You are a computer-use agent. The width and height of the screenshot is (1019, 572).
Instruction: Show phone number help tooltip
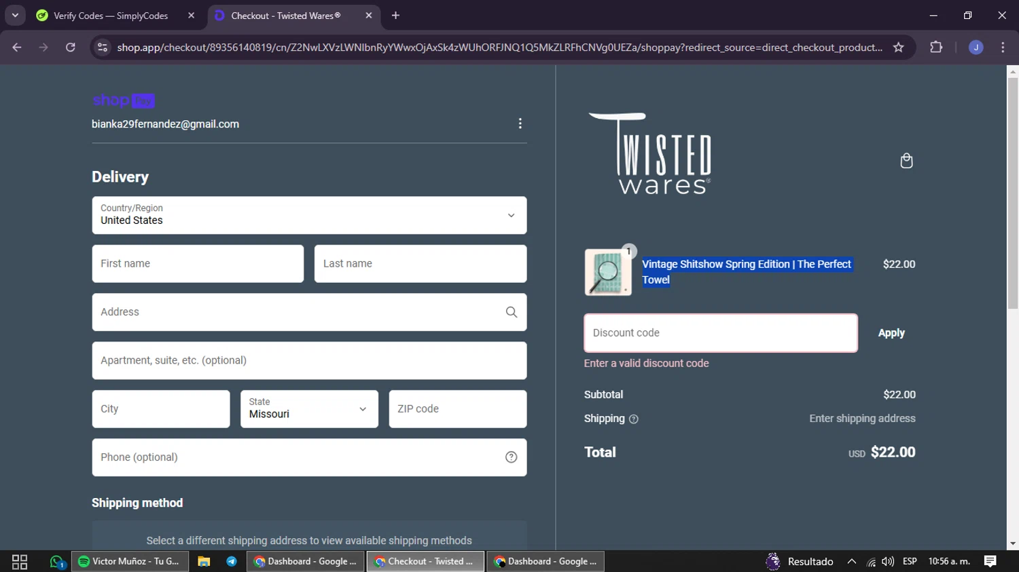[512, 457]
